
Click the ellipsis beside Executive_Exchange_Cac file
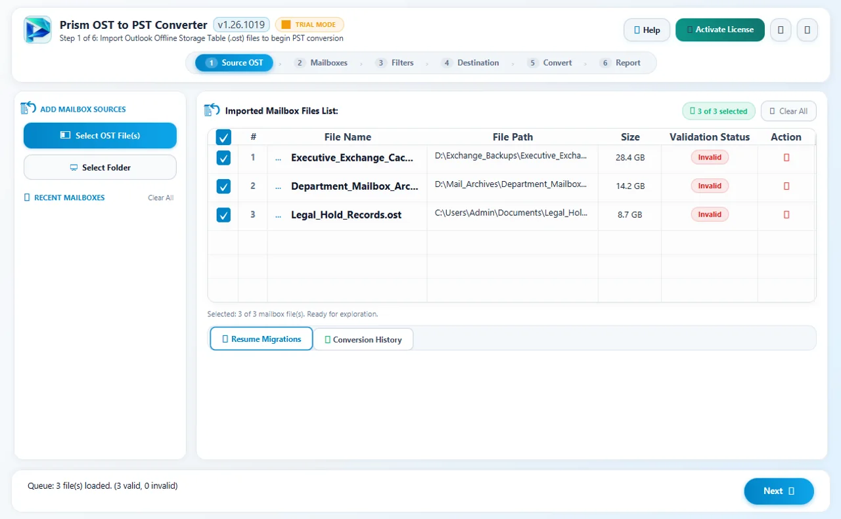(278, 158)
